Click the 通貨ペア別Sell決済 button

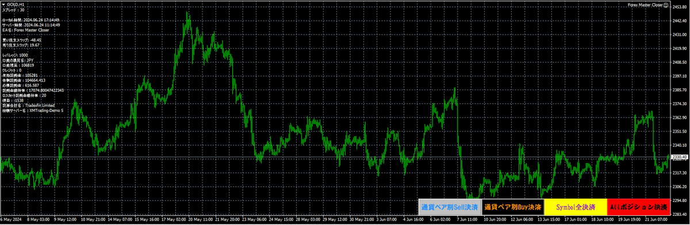(449, 207)
